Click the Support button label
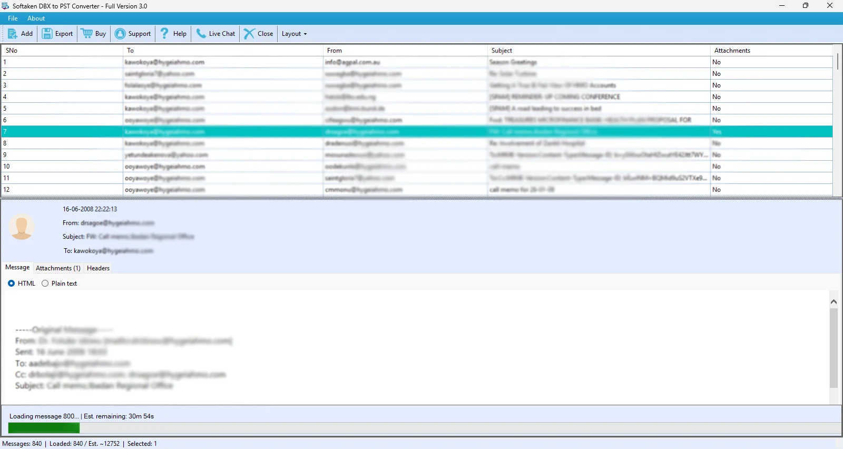Screen dimensions: 843x449 point(140,34)
